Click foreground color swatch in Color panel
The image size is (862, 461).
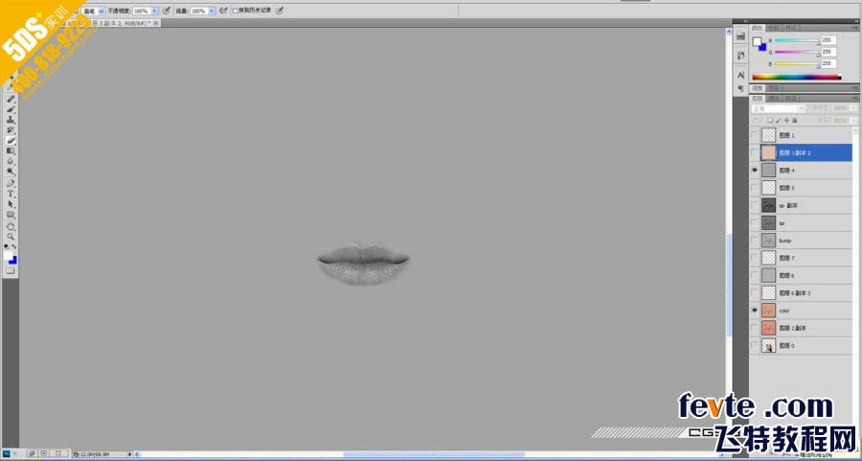tap(757, 41)
